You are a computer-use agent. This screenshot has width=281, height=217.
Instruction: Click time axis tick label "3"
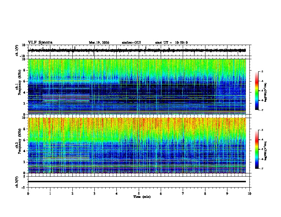(94, 194)
